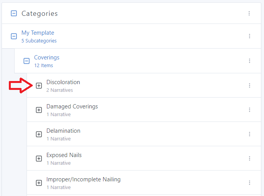Expand the Delamination item
This screenshot has width=264, height=196.
(x=39, y=134)
